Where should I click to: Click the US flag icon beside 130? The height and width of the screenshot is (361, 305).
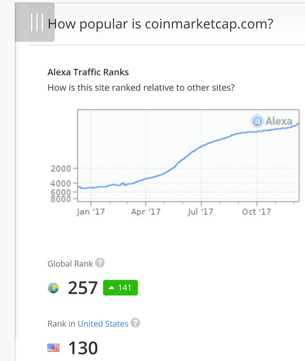pos(53,348)
